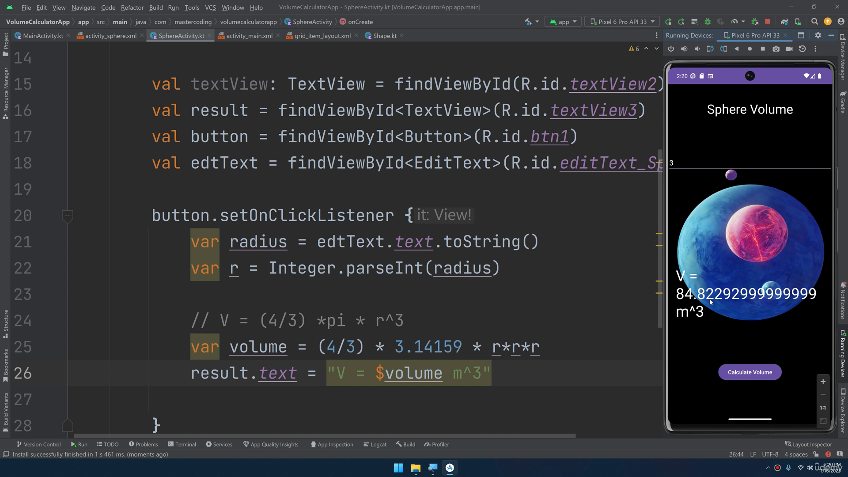The height and width of the screenshot is (477, 848).
Task: Open the Refactor menu
Action: (132, 8)
